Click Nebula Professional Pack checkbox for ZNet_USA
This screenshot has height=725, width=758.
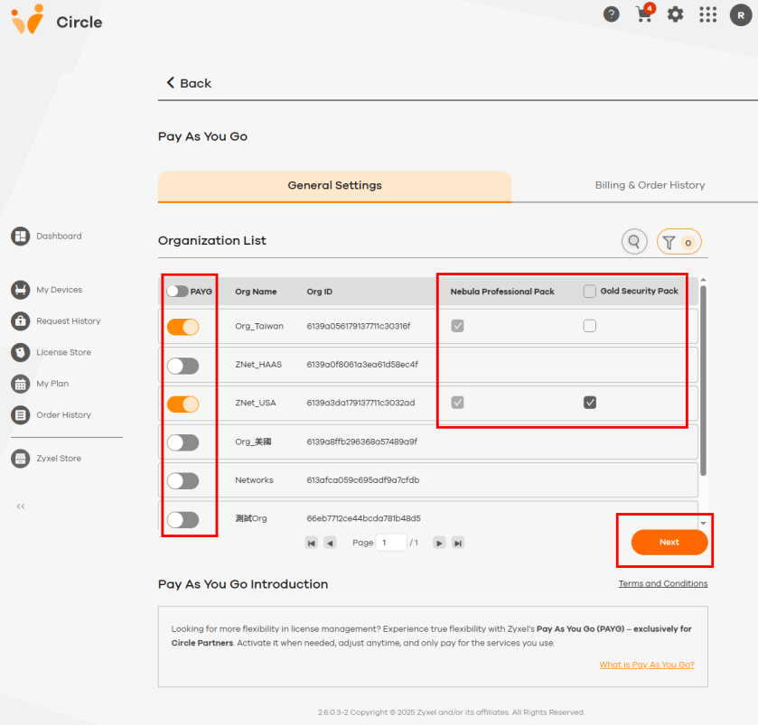pyautogui.click(x=457, y=403)
